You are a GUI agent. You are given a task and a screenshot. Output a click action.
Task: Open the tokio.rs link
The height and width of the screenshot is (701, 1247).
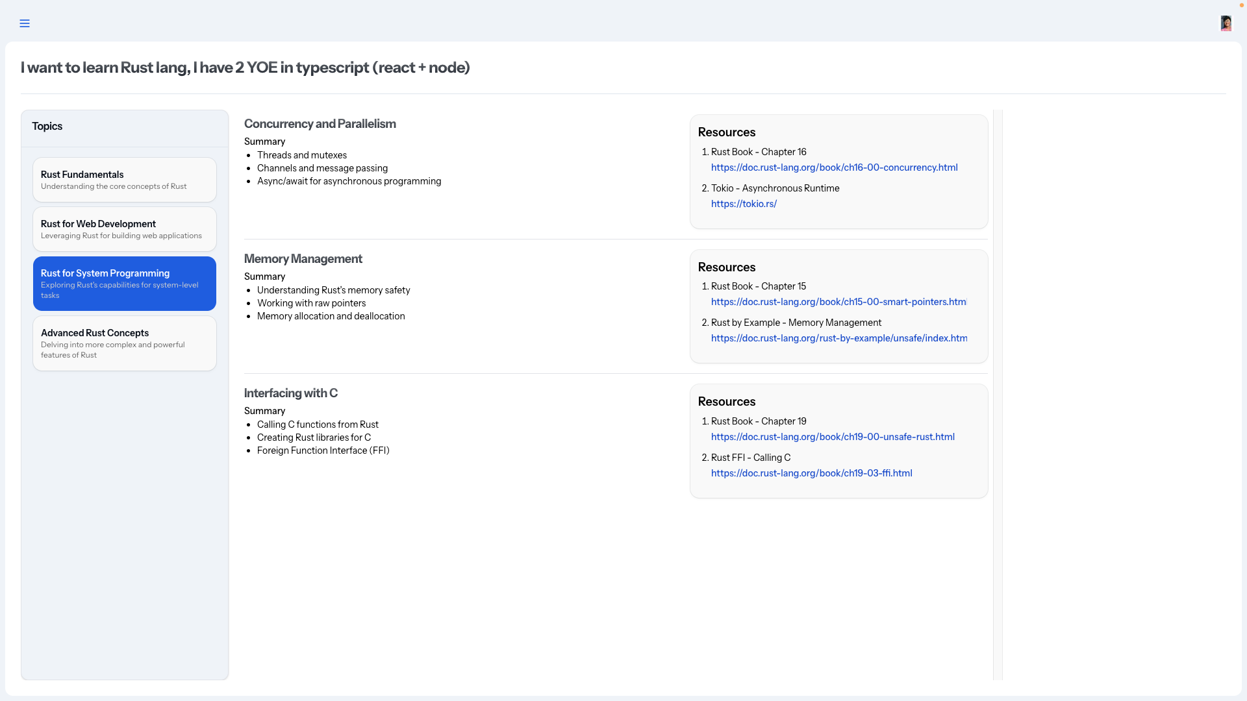pyautogui.click(x=744, y=204)
